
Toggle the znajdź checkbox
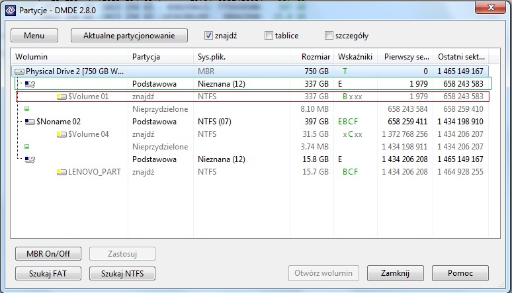pos(208,36)
